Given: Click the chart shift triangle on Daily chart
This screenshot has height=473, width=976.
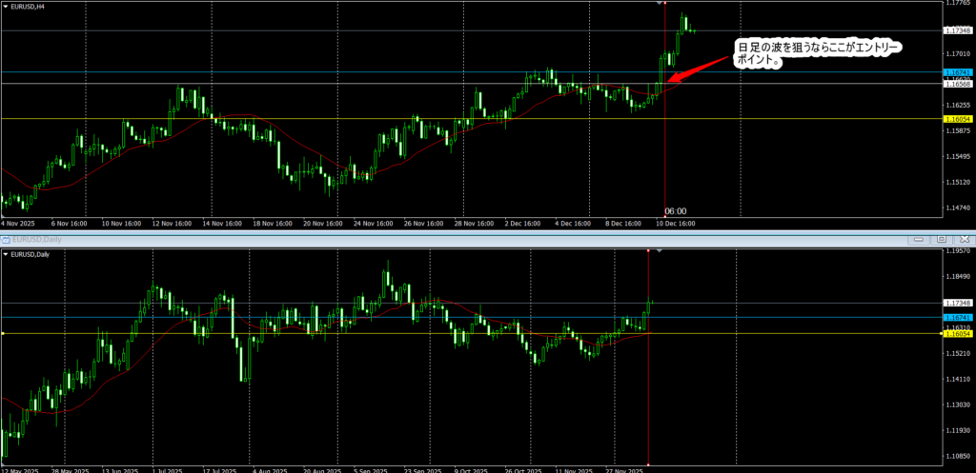Looking at the screenshot, I should (x=660, y=251).
